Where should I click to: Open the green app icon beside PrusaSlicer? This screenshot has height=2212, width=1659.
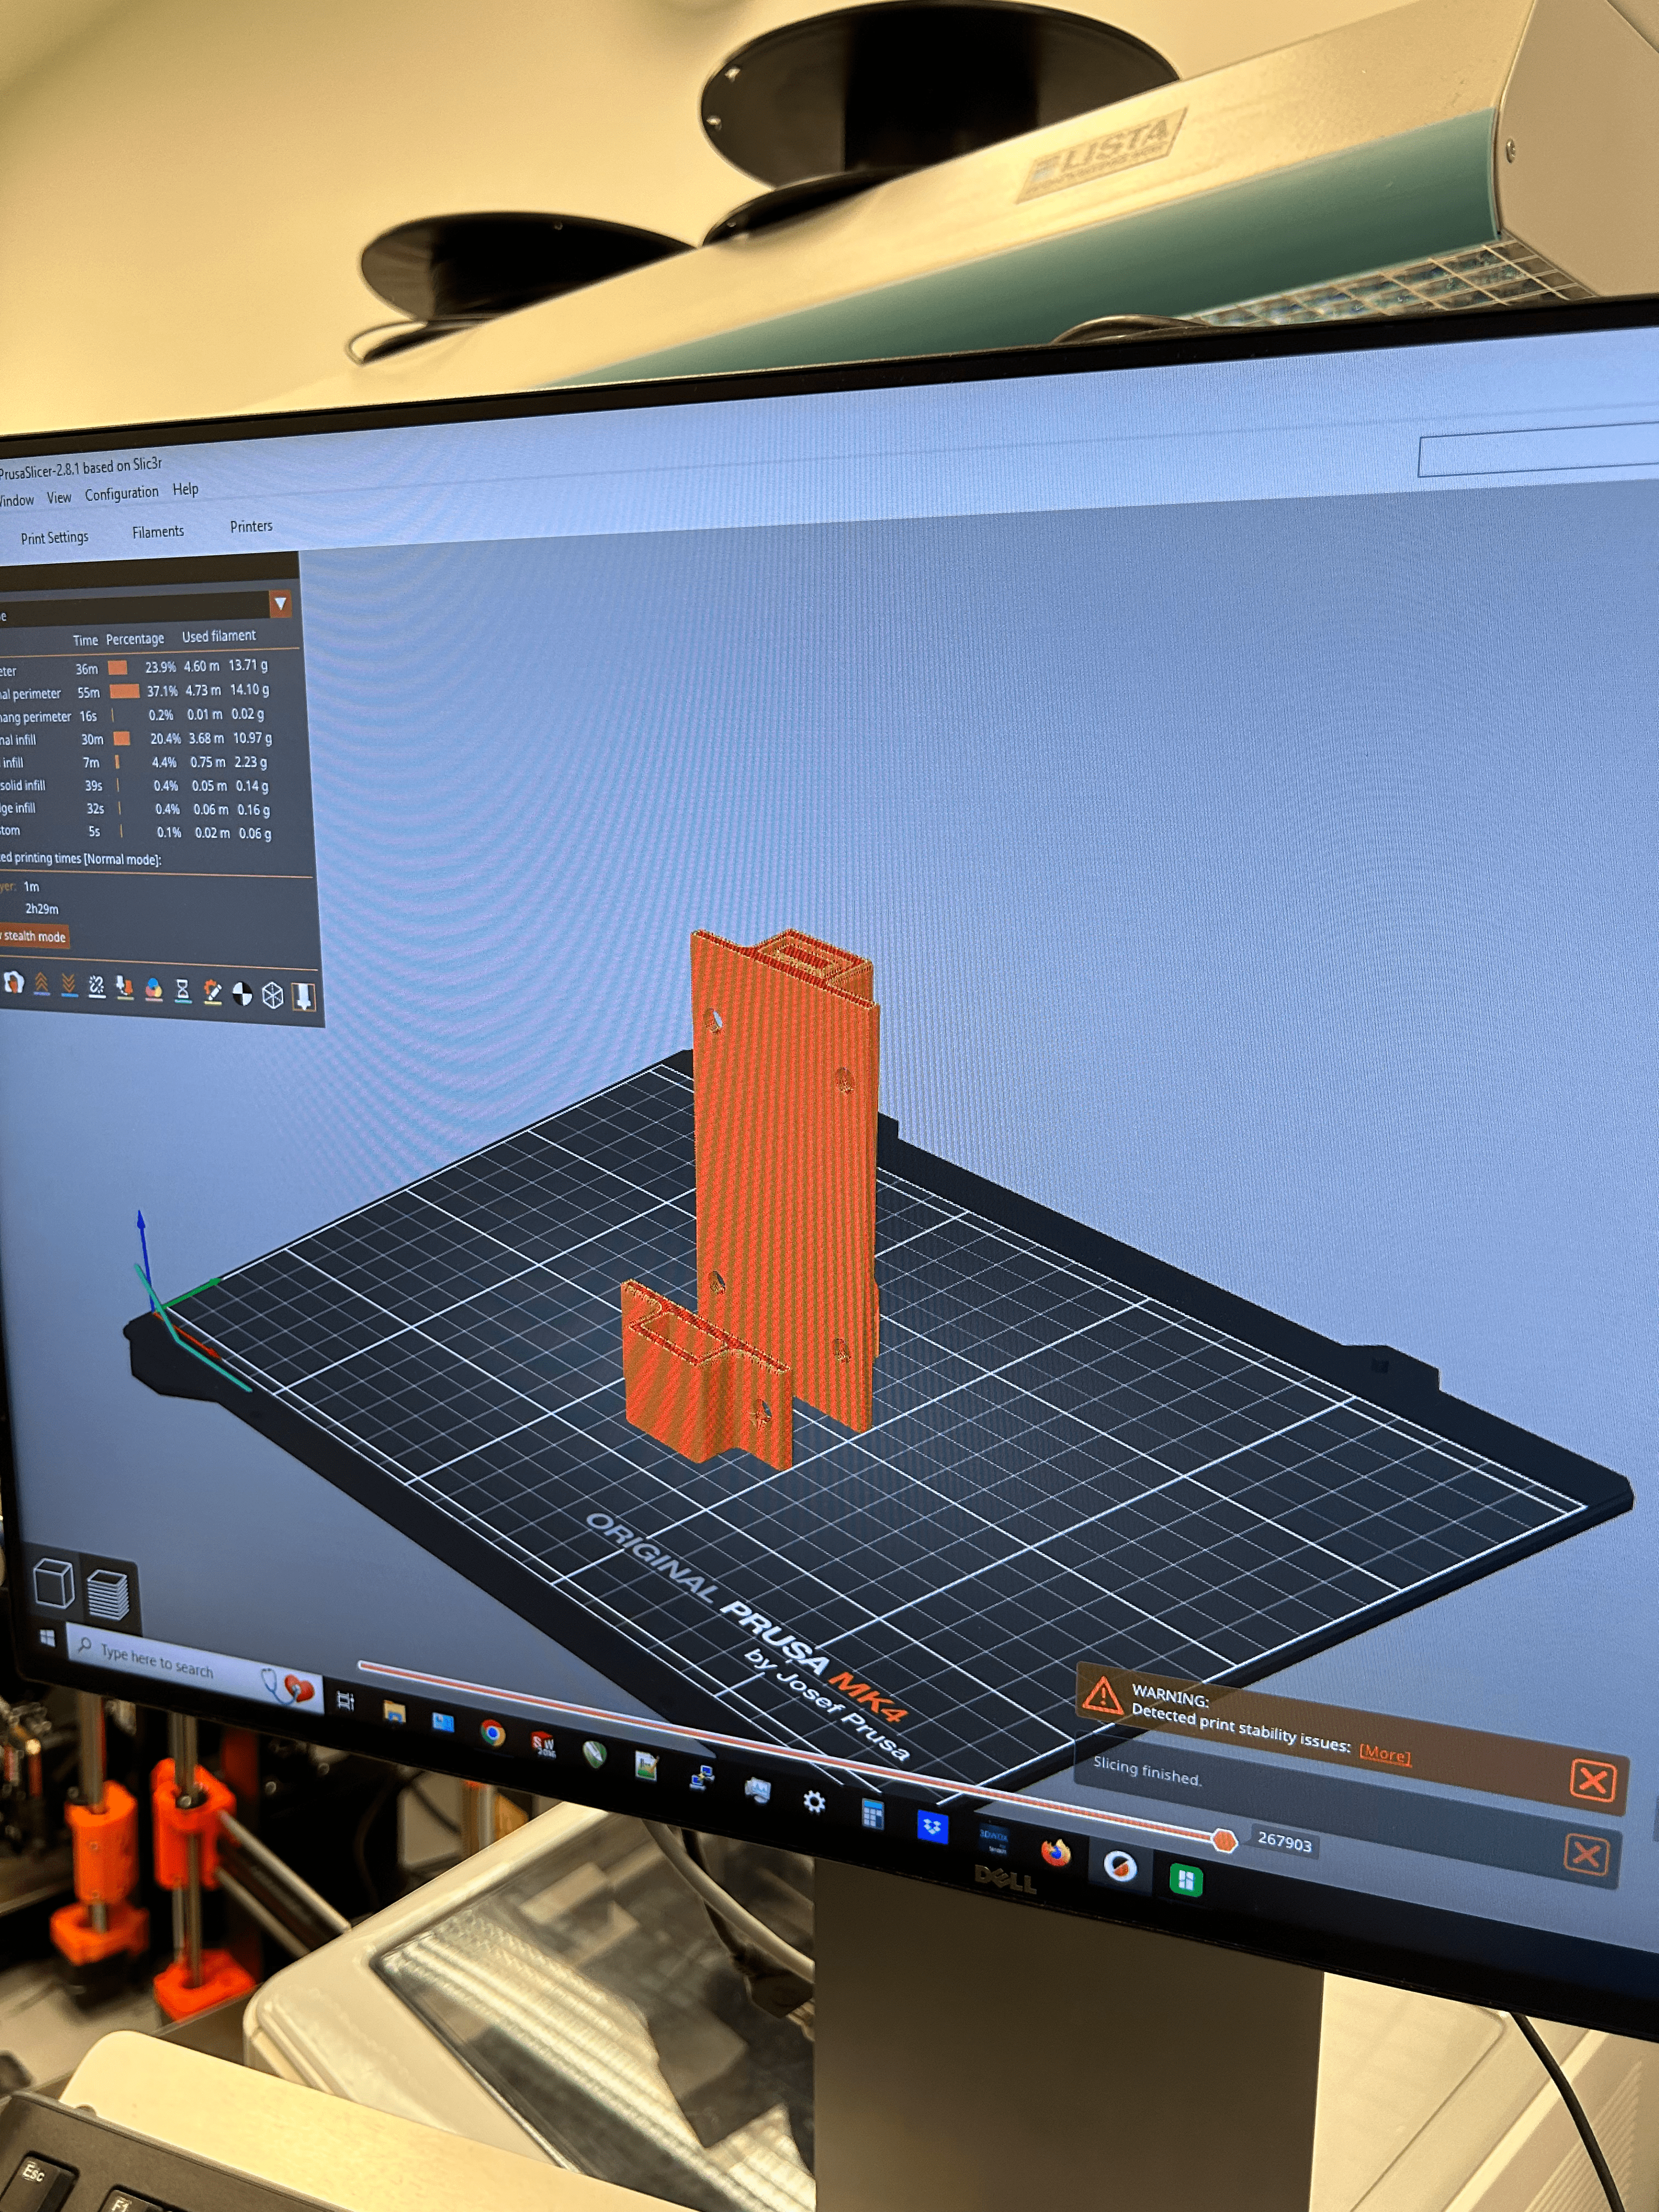(1185, 1880)
